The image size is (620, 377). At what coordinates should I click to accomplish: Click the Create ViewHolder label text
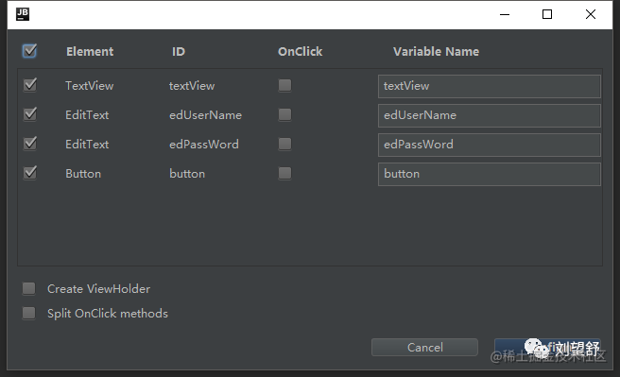[x=99, y=289]
